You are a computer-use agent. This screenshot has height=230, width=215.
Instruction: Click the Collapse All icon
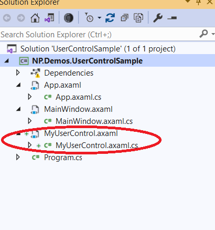coord(124,18)
